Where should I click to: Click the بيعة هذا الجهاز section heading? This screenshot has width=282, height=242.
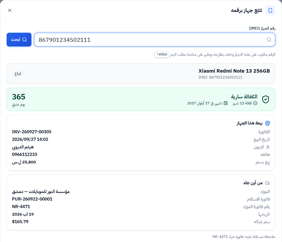(x=250, y=123)
